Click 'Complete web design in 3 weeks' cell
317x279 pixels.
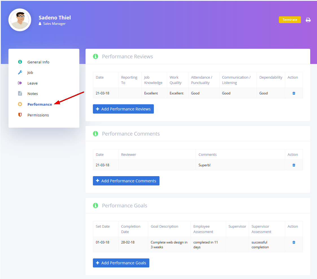pos(169,245)
